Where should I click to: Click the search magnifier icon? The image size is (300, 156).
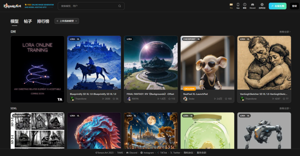(120, 6)
